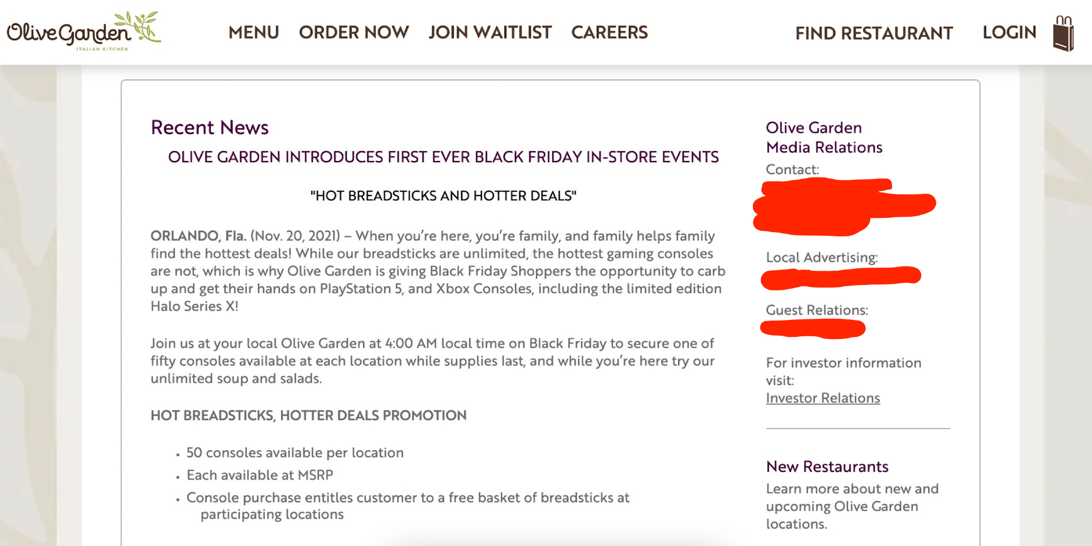The width and height of the screenshot is (1092, 546).
Task: Click the Hot Breadsticks, Hotter Deals Promotion subheading
Action: pos(308,416)
